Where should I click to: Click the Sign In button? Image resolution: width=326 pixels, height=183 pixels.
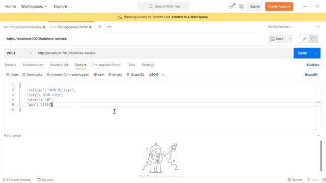coord(255,7)
